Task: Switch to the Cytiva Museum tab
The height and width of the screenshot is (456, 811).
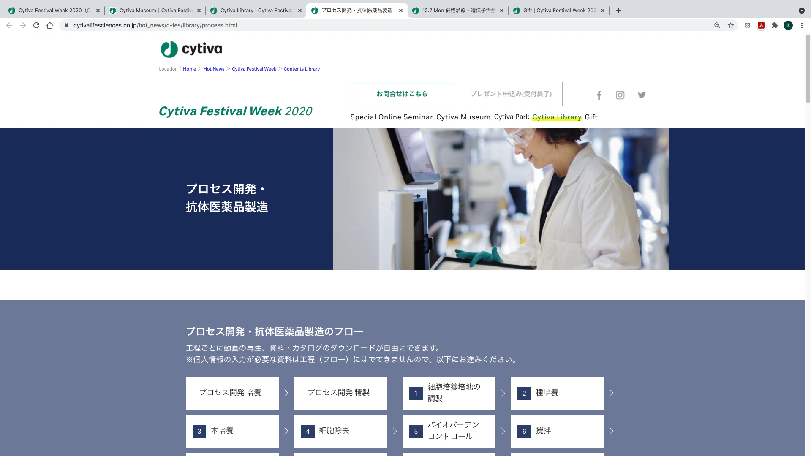Action: (x=155, y=11)
